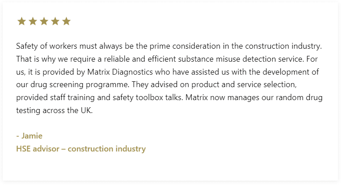Click the fourth gold rating star
Screen dimensions: 342x185
pyautogui.click(x=55, y=21)
